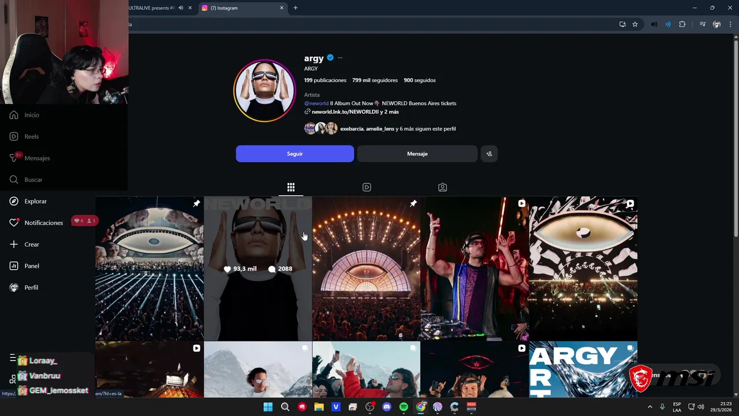The width and height of the screenshot is (739, 416).
Task: Open the post of man in snowy mountains
Action: (258, 369)
